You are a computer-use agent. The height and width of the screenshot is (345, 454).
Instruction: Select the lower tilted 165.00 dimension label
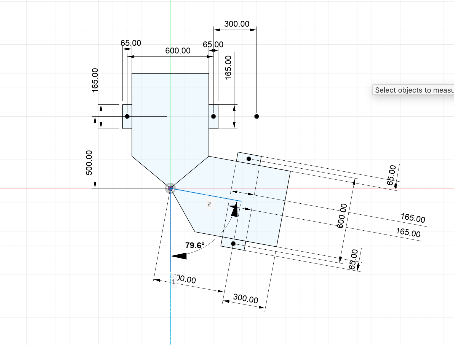click(408, 233)
